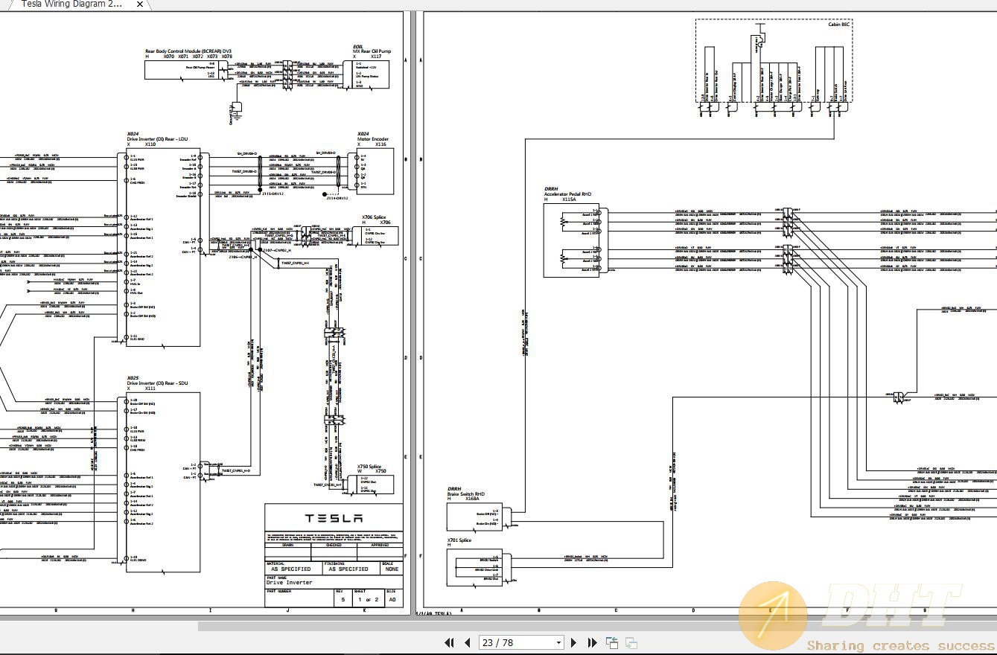Click the greyed next view icon
Viewport: 997px width, 655px height.
(x=631, y=642)
